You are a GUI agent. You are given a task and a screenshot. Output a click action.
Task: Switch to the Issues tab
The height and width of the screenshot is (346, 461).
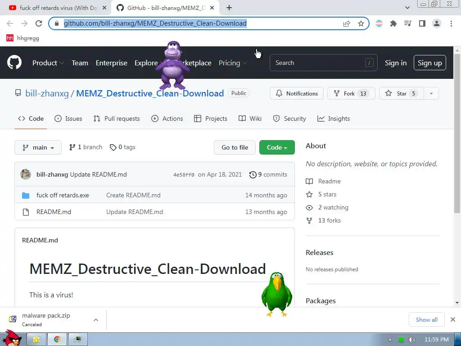(68, 118)
